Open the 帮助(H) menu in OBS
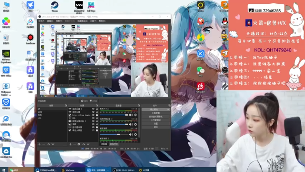This screenshot has width=305, height=172. coord(102,21)
